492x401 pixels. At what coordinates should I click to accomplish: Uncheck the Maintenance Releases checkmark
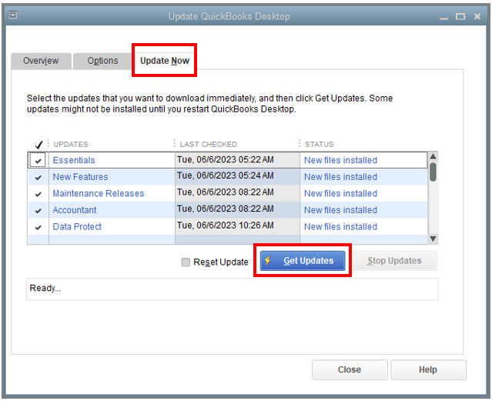[x=38, y=194]
